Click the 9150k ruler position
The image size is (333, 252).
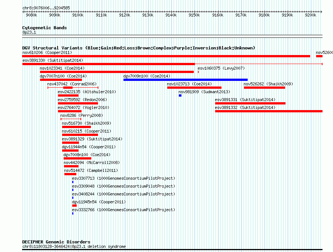point(194,15)
